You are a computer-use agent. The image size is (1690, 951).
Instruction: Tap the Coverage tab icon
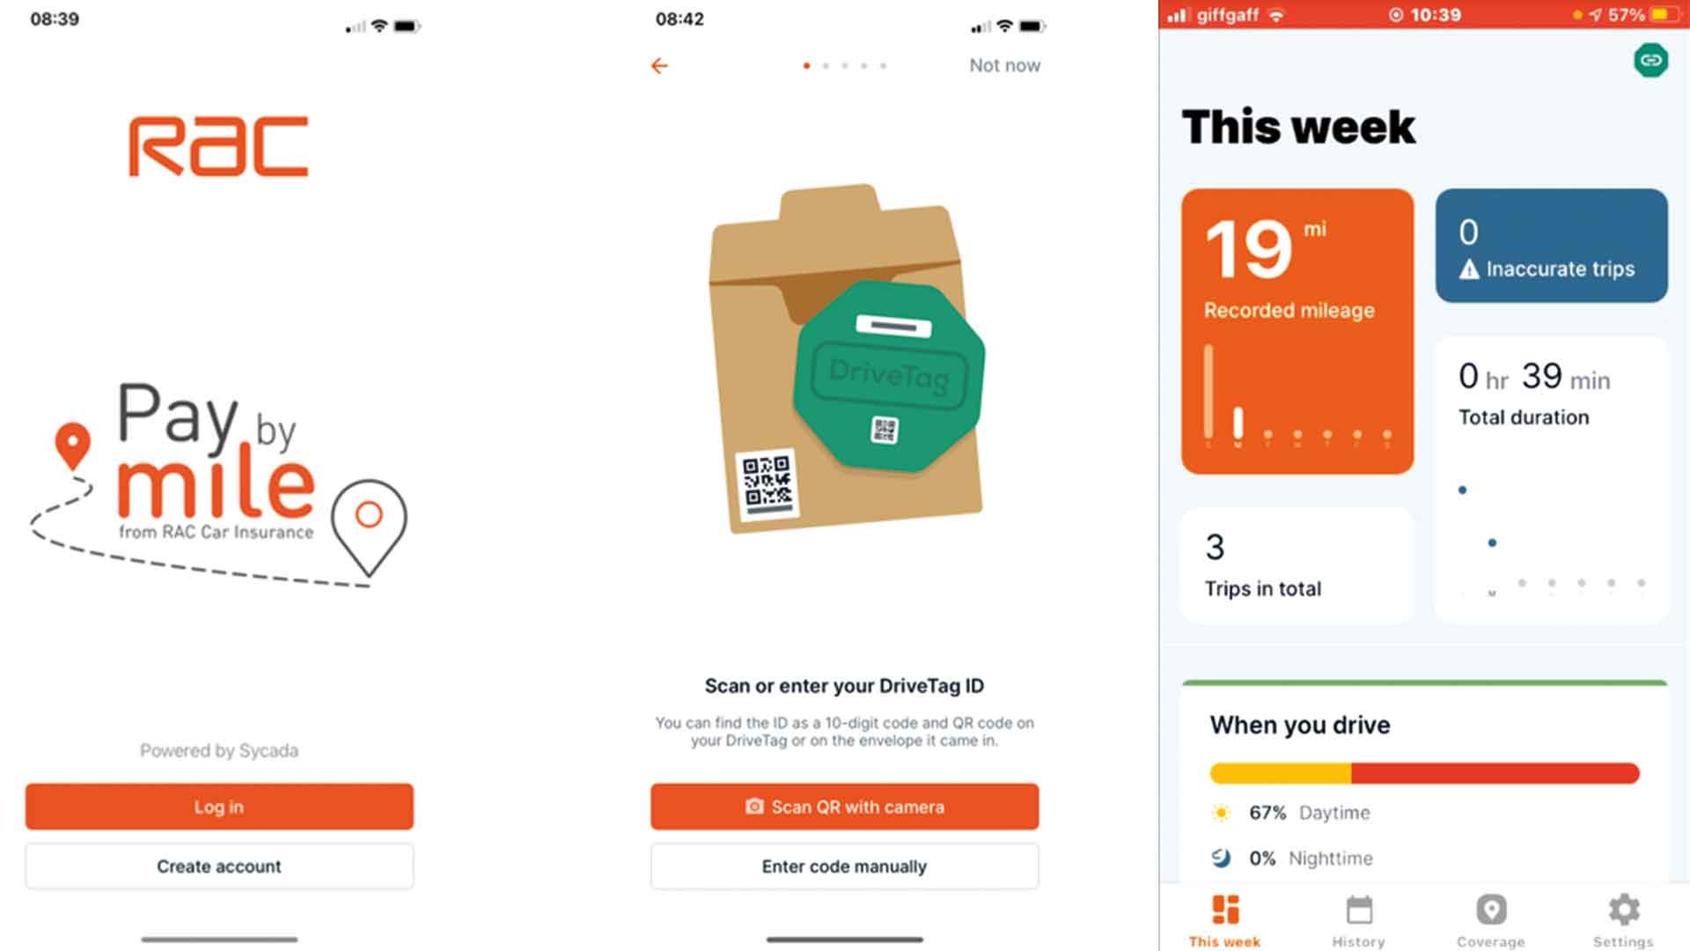coord(1492,910)
